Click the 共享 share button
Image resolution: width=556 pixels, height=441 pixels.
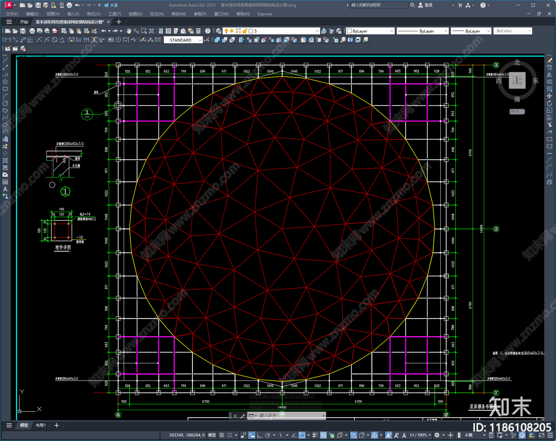(x=111, y=5)
